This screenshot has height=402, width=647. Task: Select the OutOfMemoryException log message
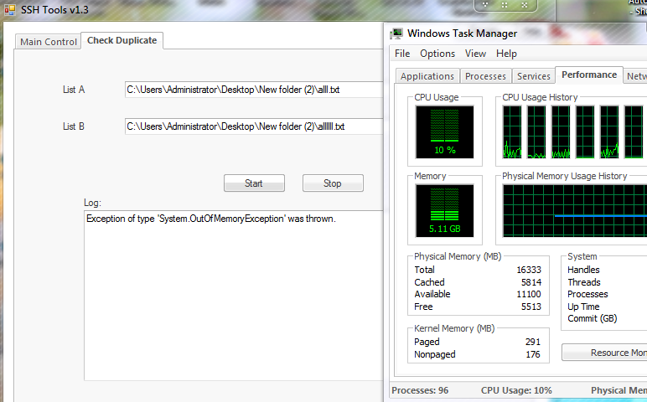[x=211, y=219]
